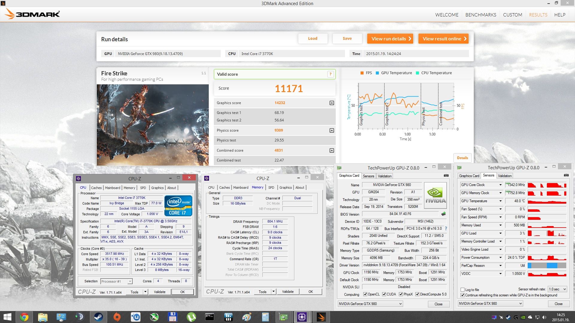The width and height of the screenshot is (575, 323).
Task: Click the Save button in Run details
Action: point(347,38)
